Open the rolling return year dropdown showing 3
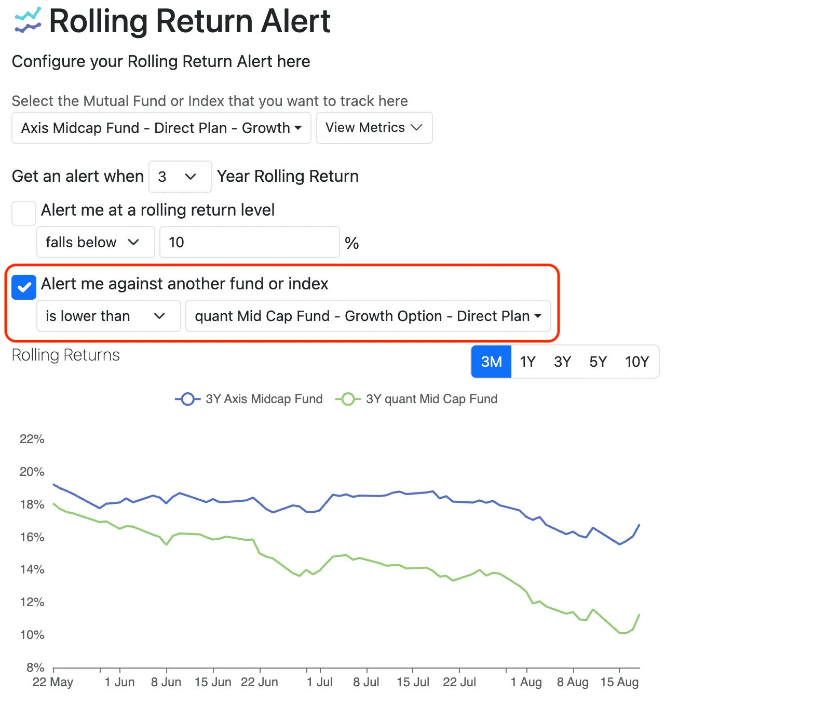814x720 pixels. pyautogui.click(x=180, y=177)
